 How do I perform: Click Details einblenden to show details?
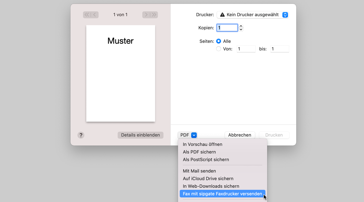coord(140,135)
